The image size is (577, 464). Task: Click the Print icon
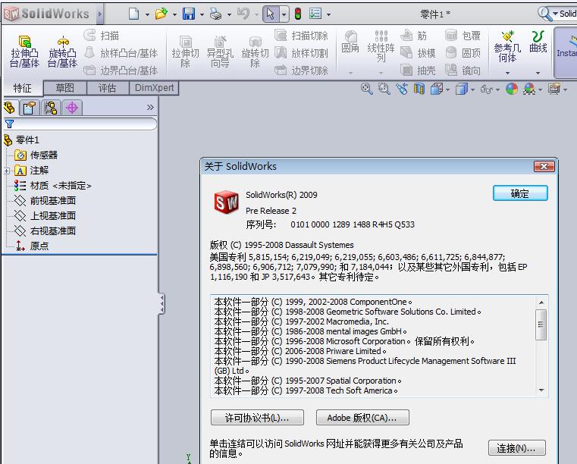coord(215,14)
